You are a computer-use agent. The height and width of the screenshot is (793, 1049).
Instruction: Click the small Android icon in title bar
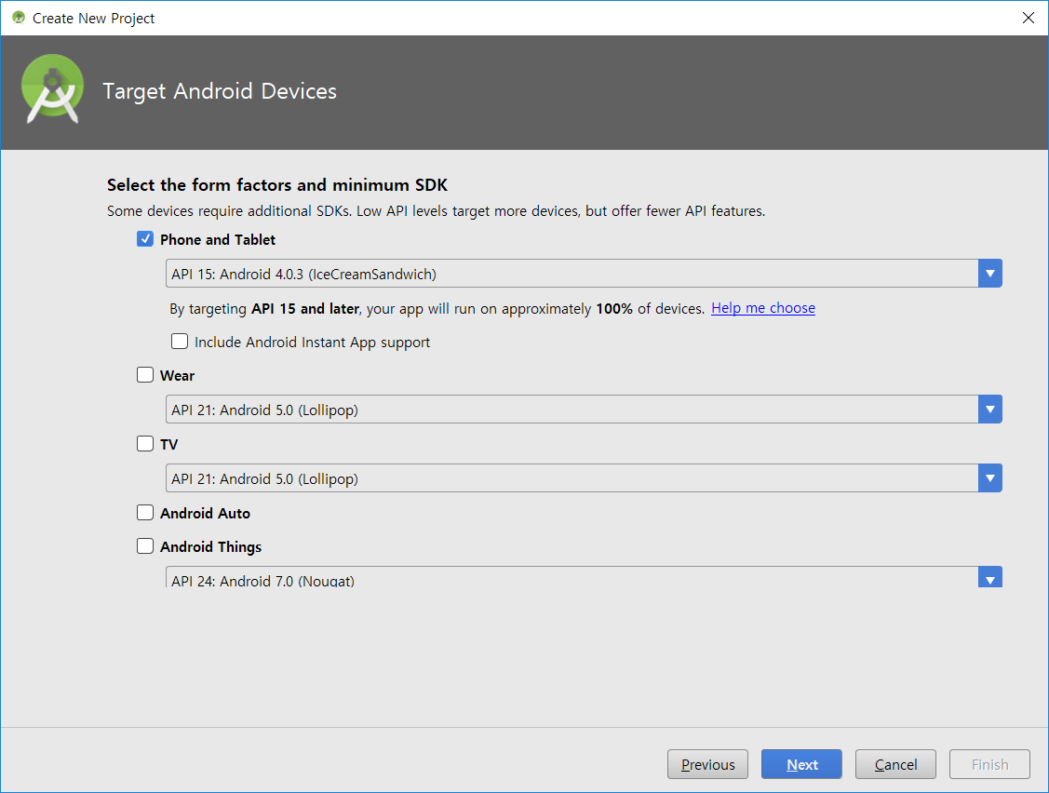18,18
